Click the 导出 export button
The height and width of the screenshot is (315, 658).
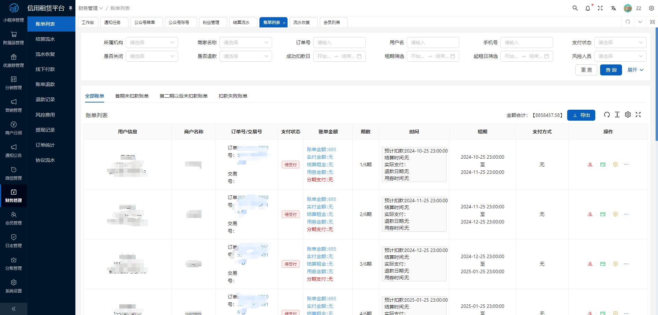581,115
